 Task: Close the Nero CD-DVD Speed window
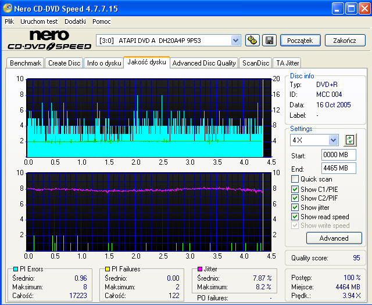364,9
